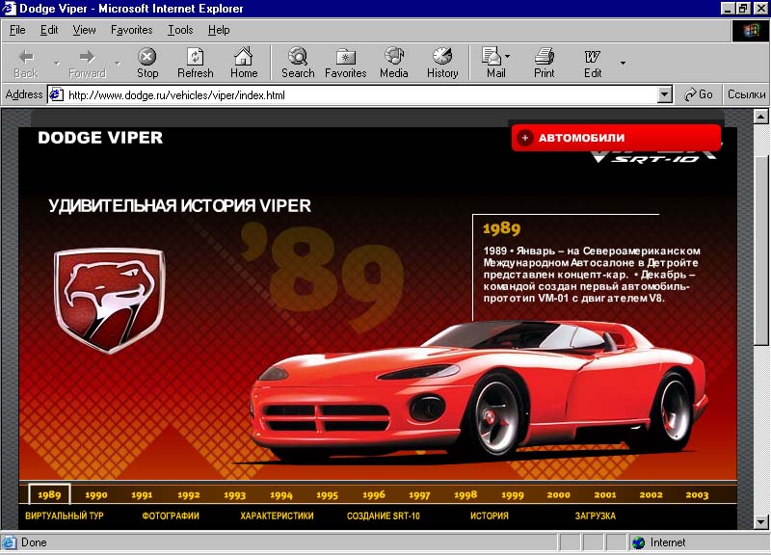Go to the Home page
The width and height of the screenshot is (771, 555).
point(244,63)
